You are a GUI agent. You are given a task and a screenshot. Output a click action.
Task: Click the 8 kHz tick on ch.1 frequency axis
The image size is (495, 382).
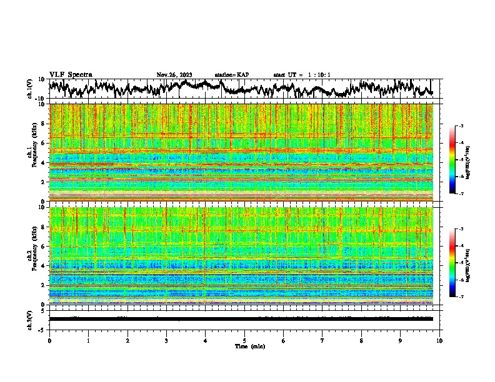pos(44,124)
